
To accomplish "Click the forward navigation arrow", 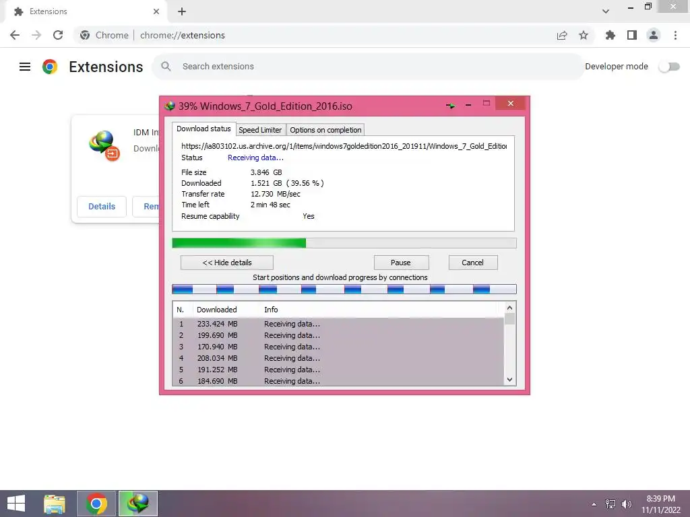I will pos(36,35).
